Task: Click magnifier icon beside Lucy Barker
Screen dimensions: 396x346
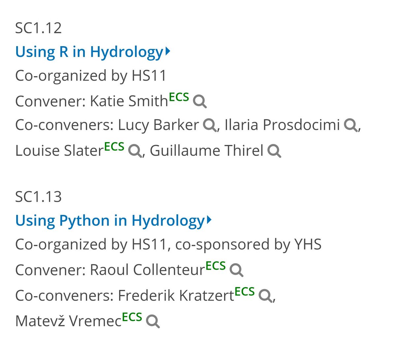Action: tap(210, 125)
